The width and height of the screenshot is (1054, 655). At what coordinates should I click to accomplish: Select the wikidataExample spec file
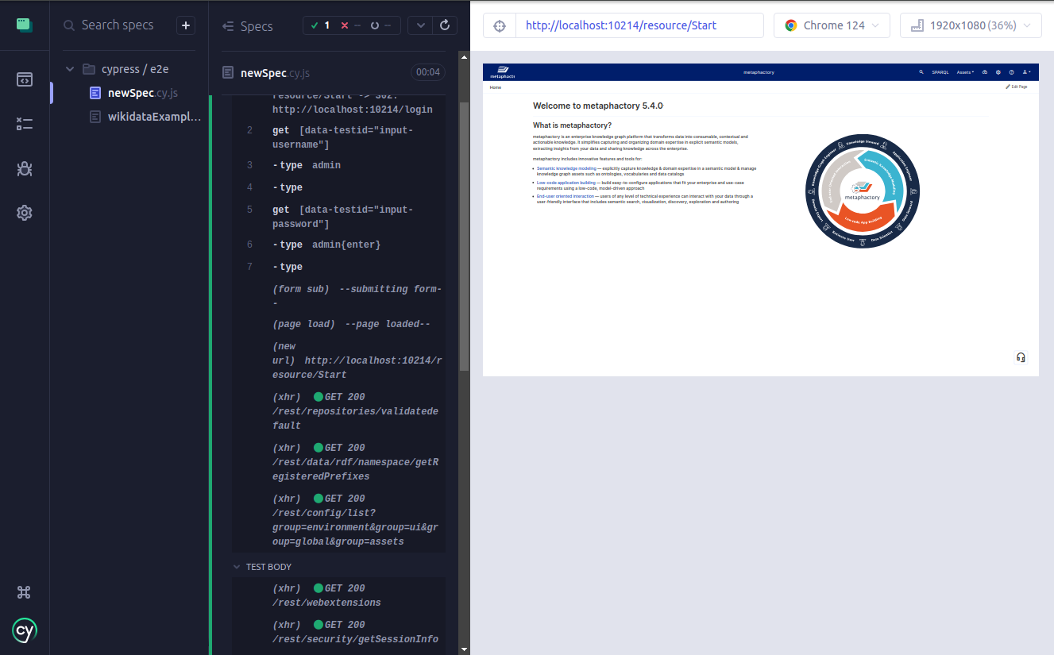[146, 117]
